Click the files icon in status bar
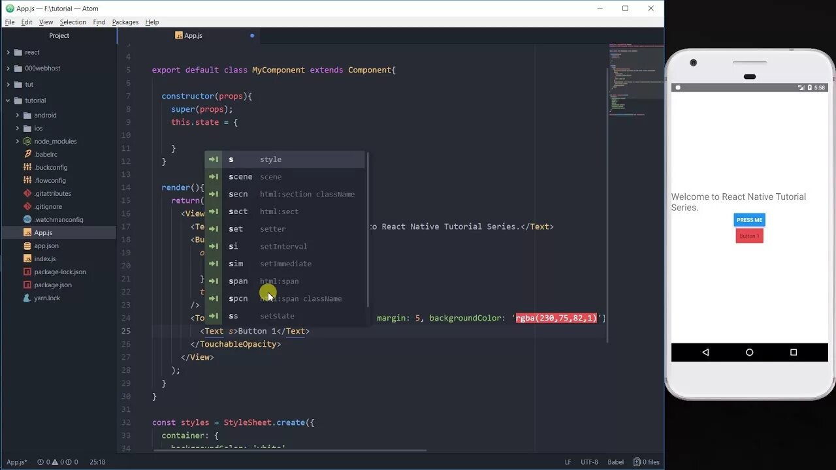Image resolution: width=836 pixels, height=470 pixels. pos(638,462)
